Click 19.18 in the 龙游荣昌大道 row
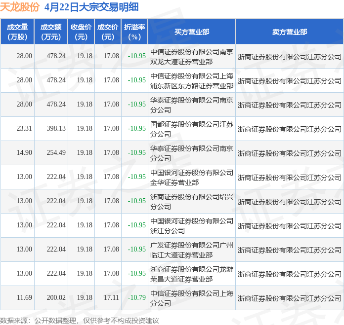 coord(85,273)
